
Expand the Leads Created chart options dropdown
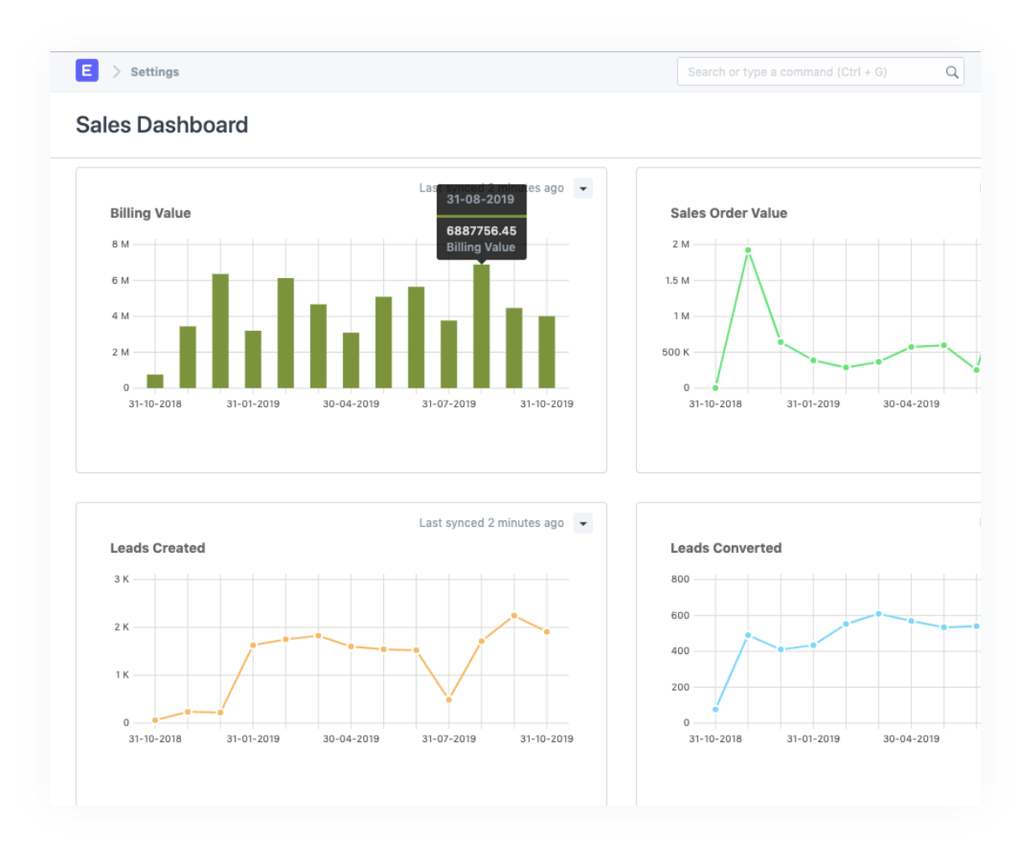click(583, 523)
